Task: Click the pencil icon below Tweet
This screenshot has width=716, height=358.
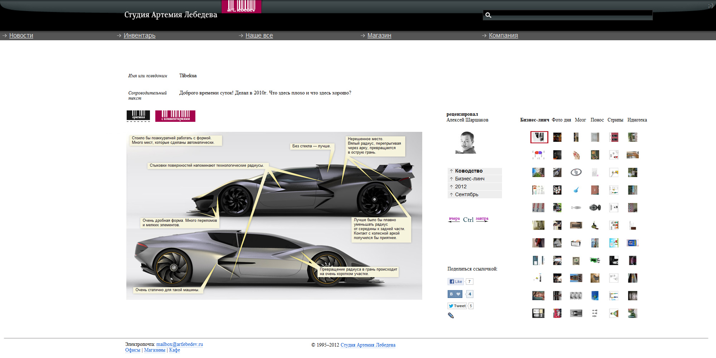Action: (451, 315)
